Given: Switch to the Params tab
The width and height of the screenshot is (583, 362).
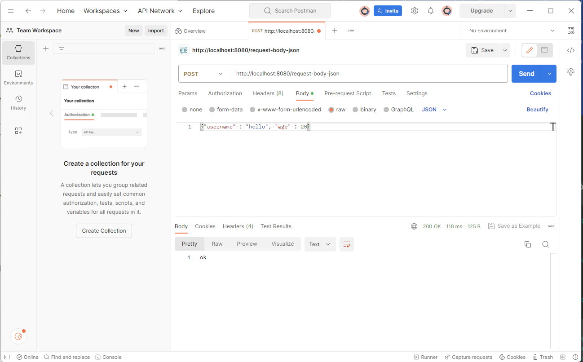Looking at the screenshot, I should pyautogui.click(x=188, y=93).
